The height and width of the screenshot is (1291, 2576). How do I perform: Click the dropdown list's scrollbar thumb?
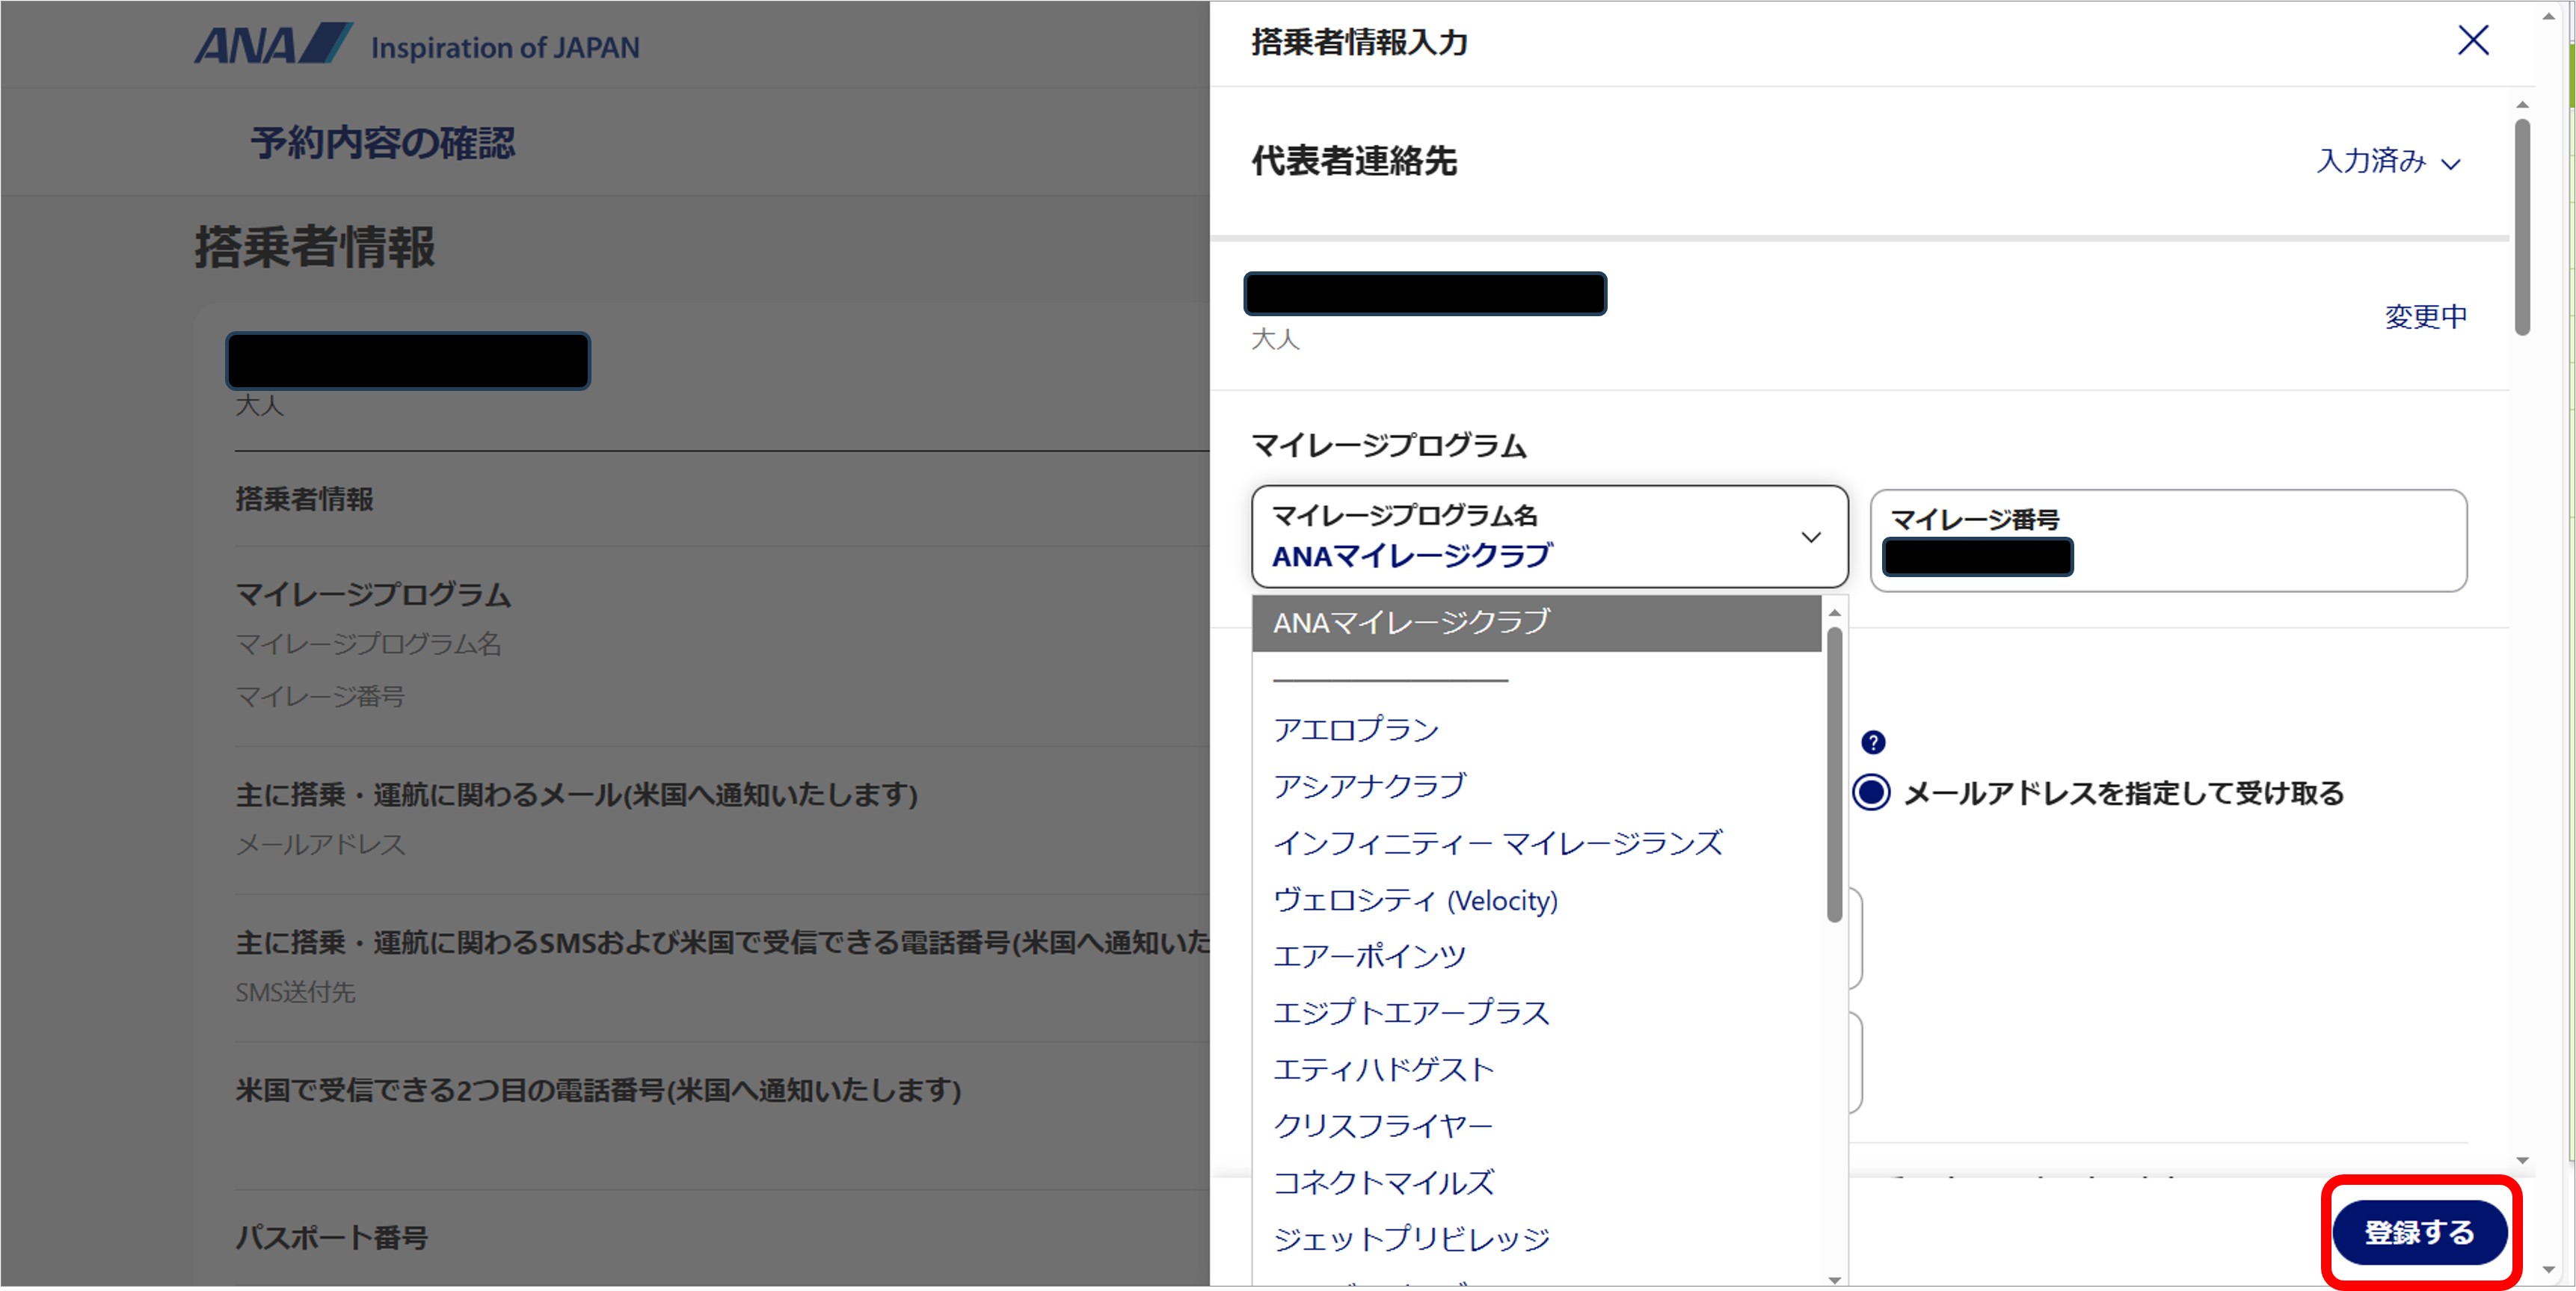(1834, 775)
